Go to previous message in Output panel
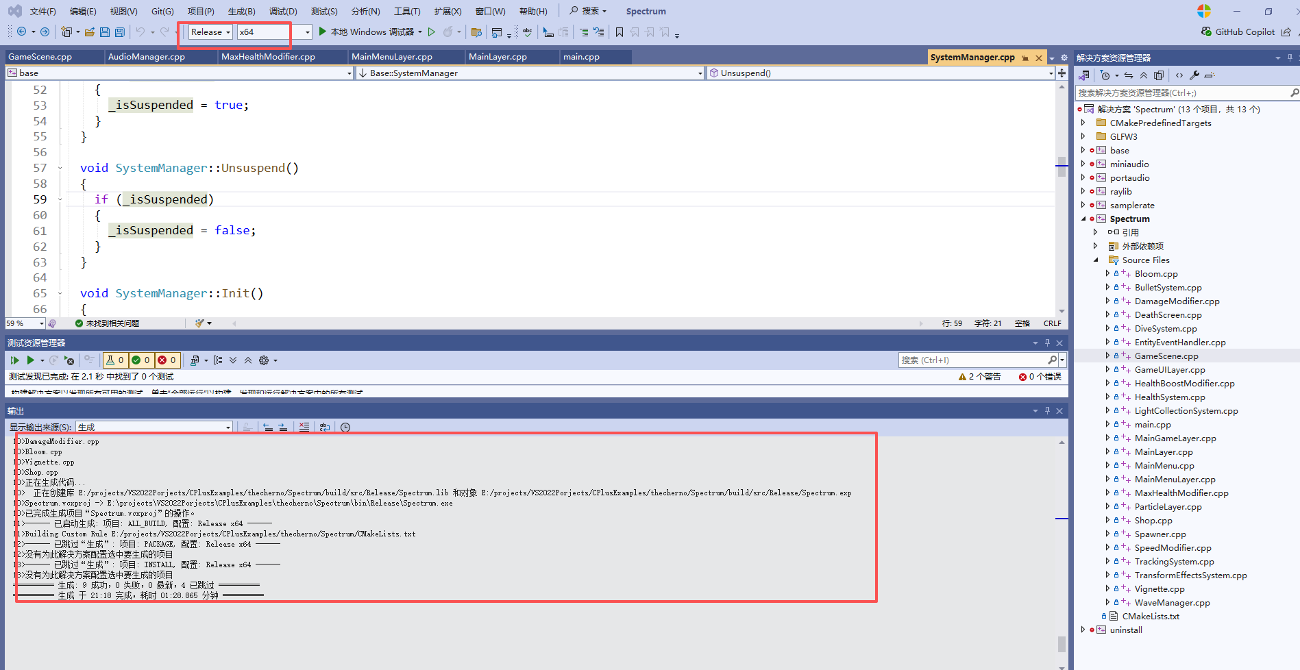This screenshot has width=1300, height=670. click(x=268, y=427)
